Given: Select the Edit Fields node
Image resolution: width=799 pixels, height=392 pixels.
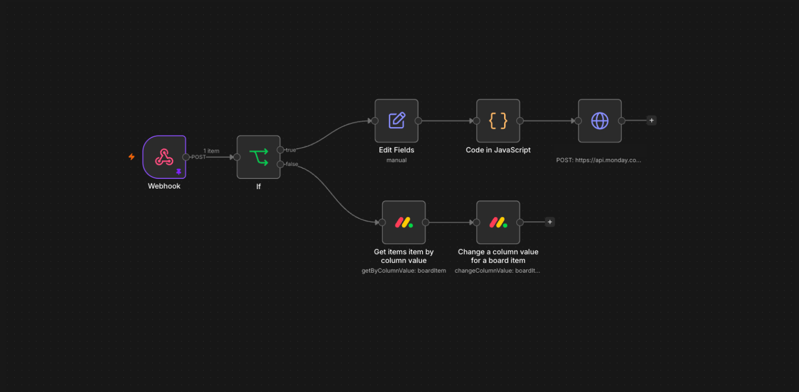Looking at the screenshot, I should pyautogui.click(x=396, y=121).
